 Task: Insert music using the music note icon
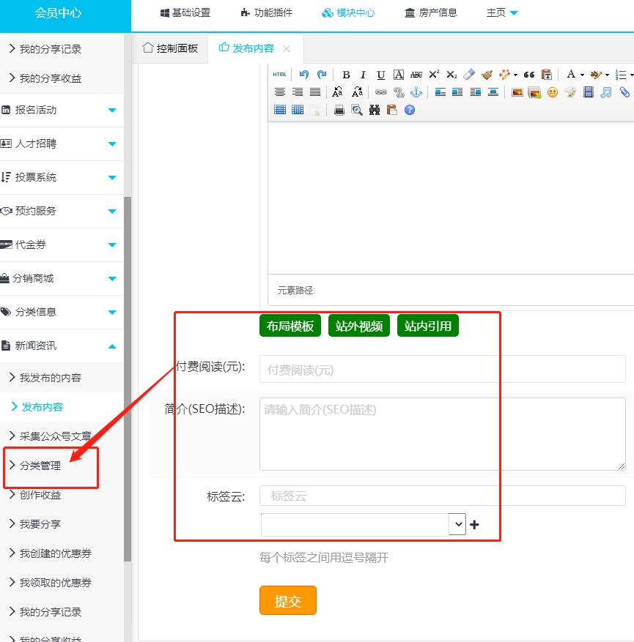pyautogui.click(x=606, y=92)
